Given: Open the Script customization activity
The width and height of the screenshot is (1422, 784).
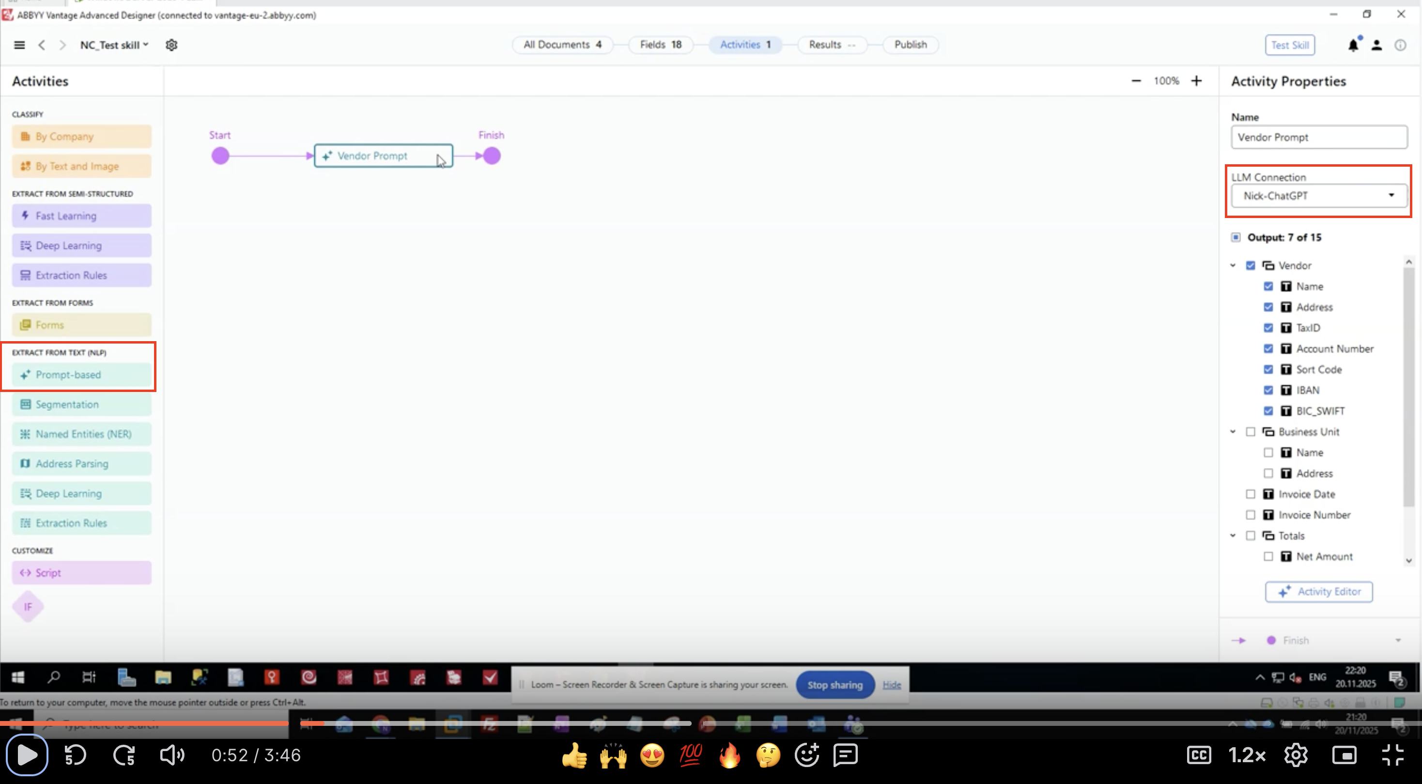Looking at the screenshot, I should pyautogui.click(x=81, y=573).
